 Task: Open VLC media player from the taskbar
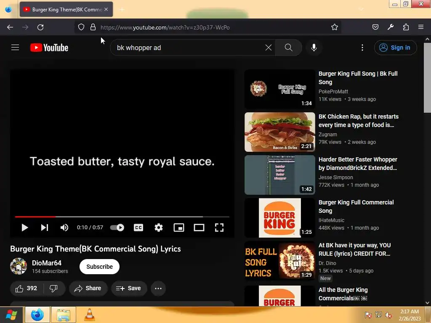point(89,315)
